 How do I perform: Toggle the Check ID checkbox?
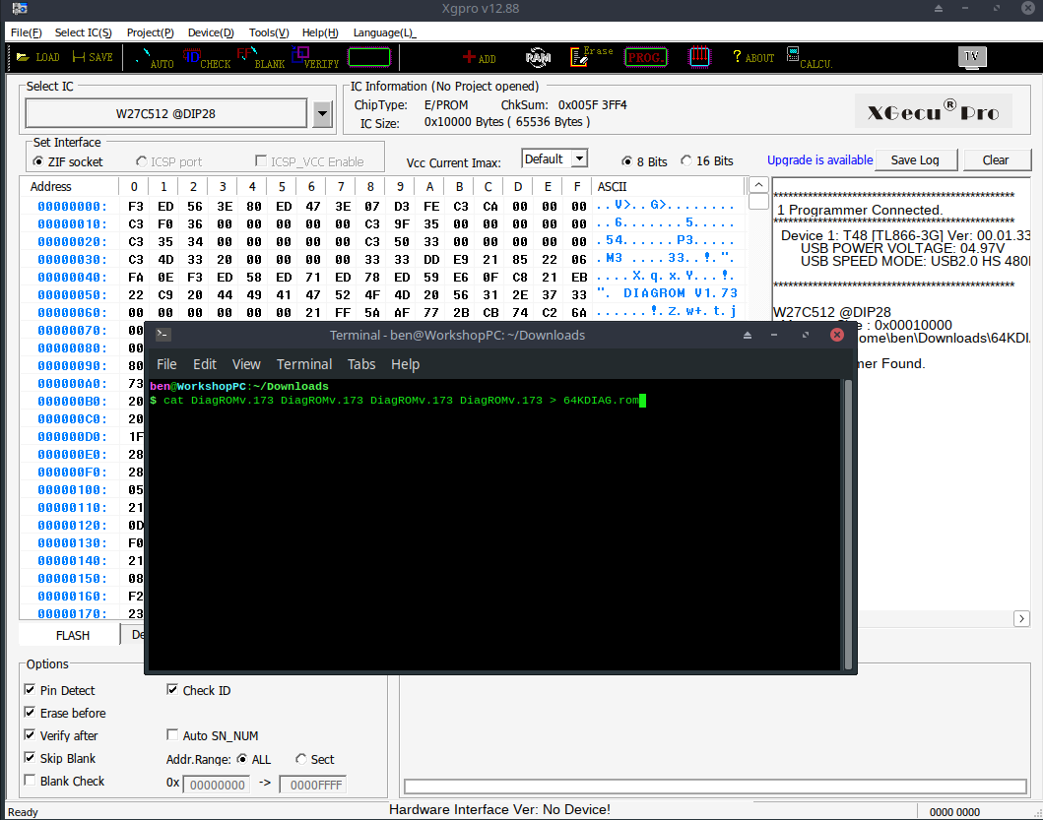click(x=172, y=690)
